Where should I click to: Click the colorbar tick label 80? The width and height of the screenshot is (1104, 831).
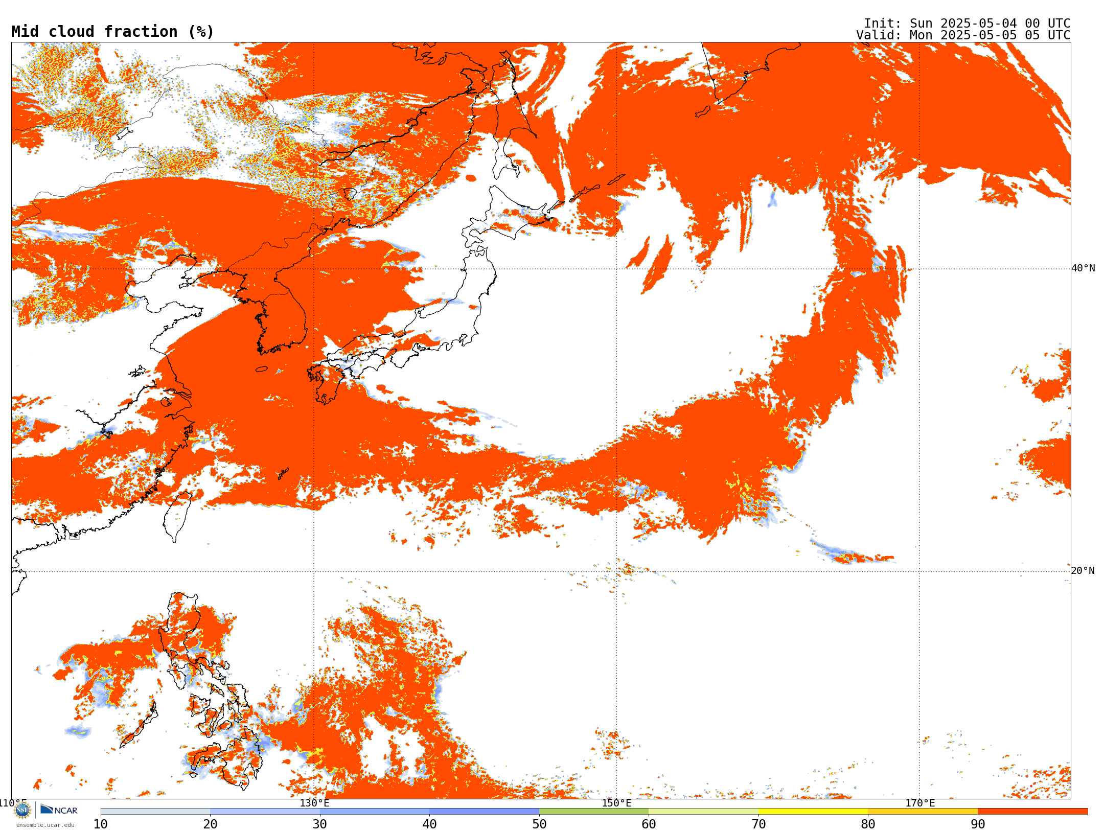pyautogui.click(x=868, y=824)
